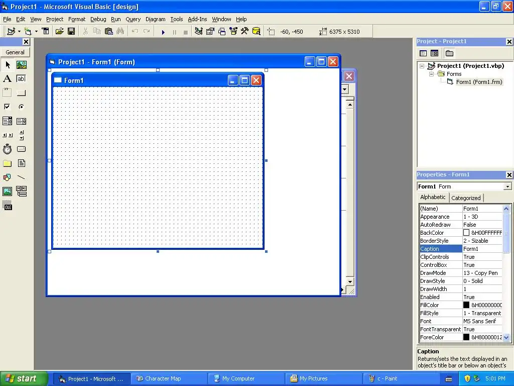The height and width of the screenshot is (386, 514).
Task: Select the ListBox tool
Action: (21, 121)
